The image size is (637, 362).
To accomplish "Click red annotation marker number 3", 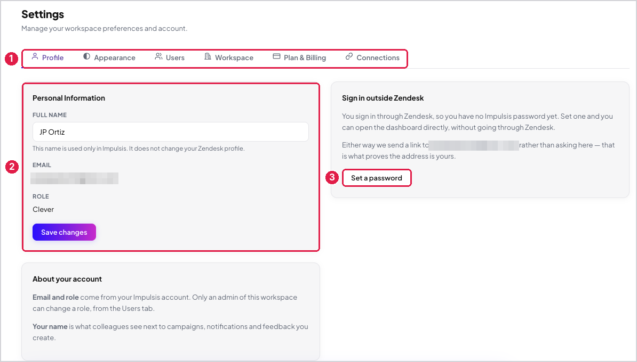I will (332, 177).
